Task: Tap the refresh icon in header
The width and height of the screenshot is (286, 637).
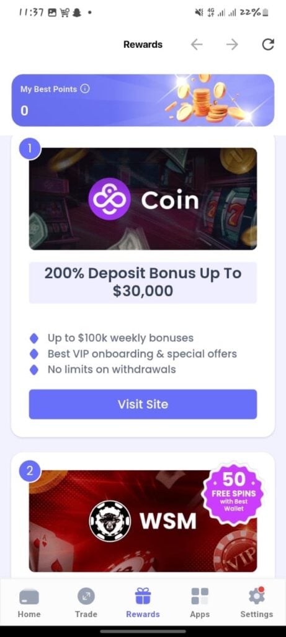Action: 268,44
